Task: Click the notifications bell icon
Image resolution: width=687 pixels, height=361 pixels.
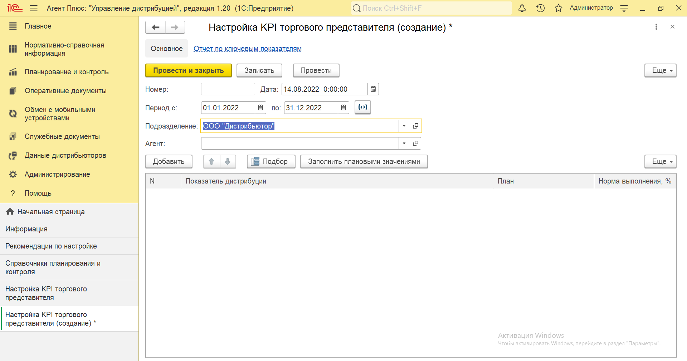Action: coord(522,8)
